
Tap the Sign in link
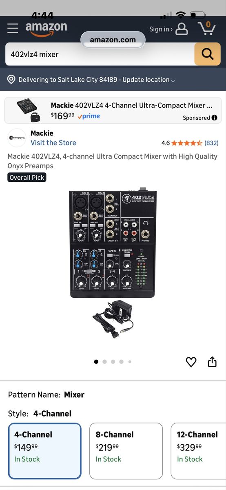pos(161,29)
